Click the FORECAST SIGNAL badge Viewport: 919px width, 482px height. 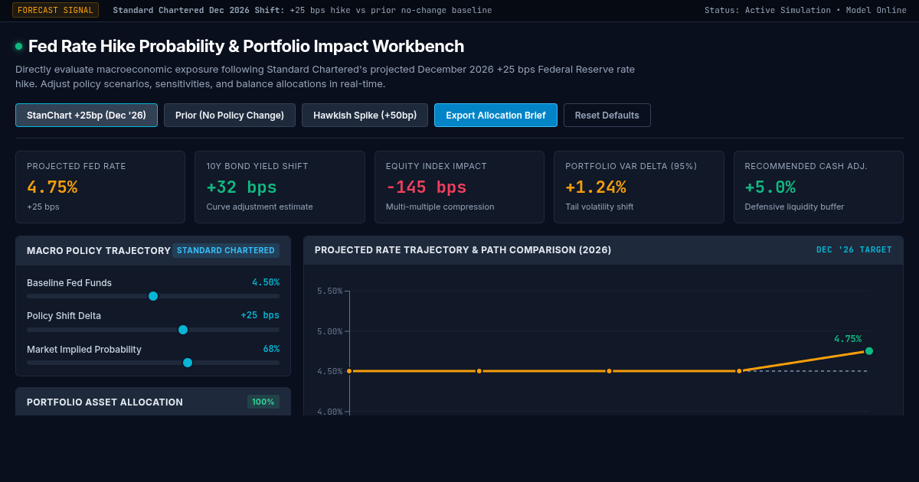pyautogui.click(x=55, y=10)
